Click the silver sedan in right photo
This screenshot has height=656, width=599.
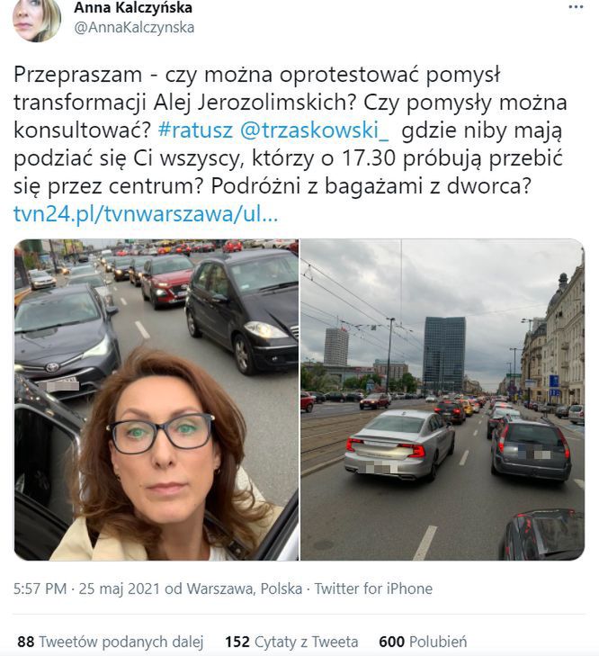click(399, 444)
